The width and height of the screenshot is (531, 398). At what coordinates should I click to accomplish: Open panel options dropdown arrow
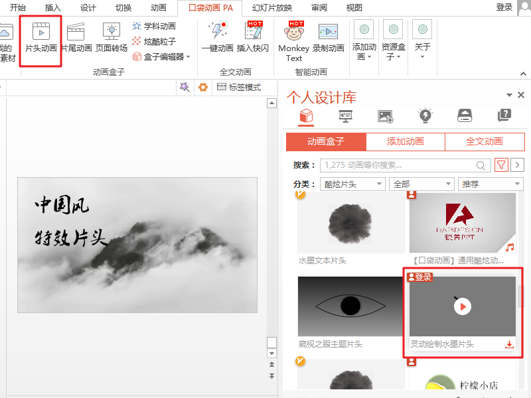tap(509, 95)
